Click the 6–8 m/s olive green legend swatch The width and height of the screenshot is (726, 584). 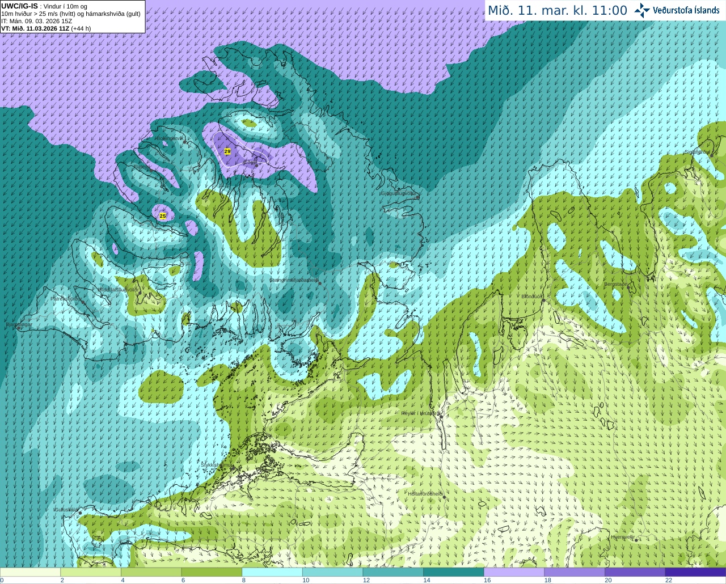(x=212, y=572)
